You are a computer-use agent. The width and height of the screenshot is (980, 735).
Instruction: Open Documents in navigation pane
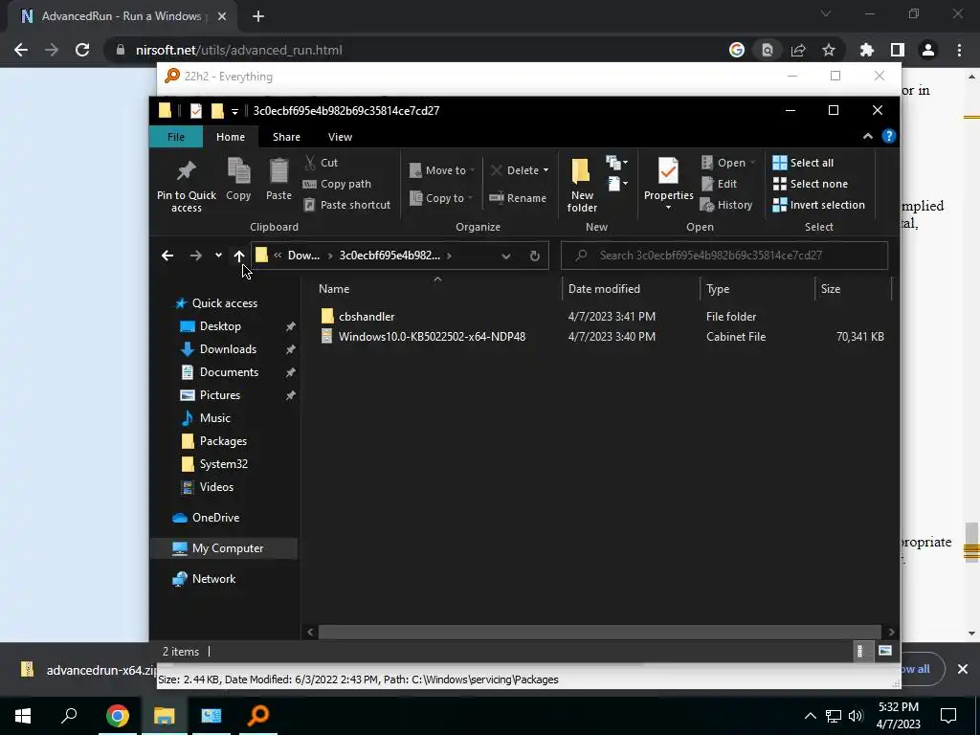229,372
